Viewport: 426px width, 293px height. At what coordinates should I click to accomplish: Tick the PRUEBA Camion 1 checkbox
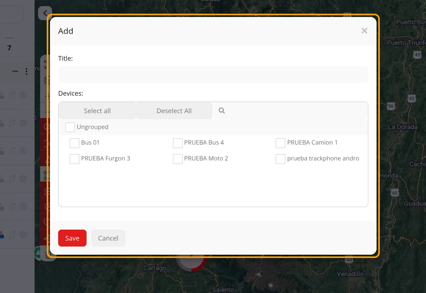[280, 143]
